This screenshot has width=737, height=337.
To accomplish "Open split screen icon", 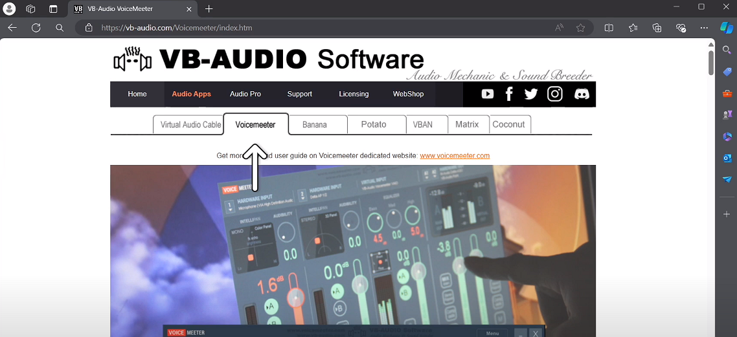I will click(x=609, y=28).
